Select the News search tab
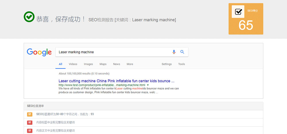This screenshot has width=287, height=134. coord(117,64)
